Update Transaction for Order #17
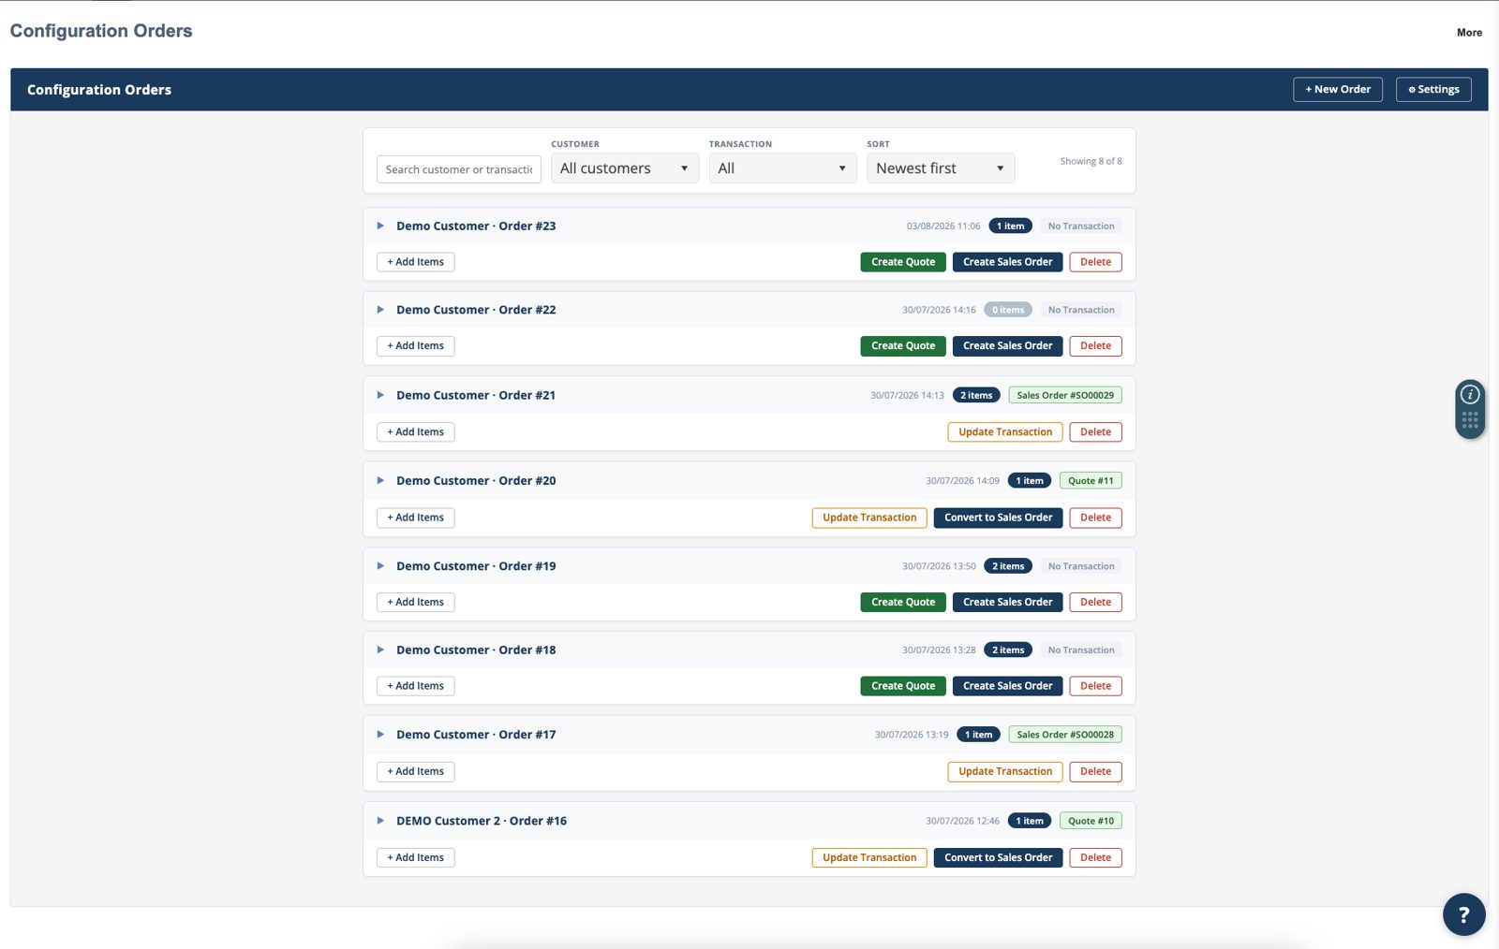This screenshot has width=1499, height=949. pos(1005,772)
